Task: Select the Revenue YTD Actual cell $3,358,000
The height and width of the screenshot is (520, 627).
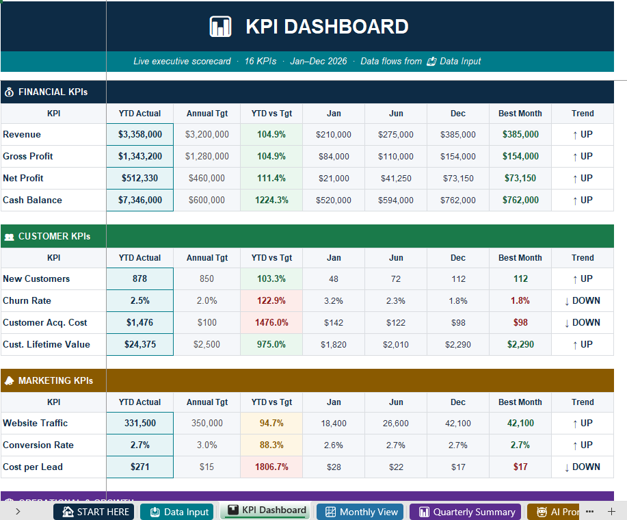Action: [140, 134]
